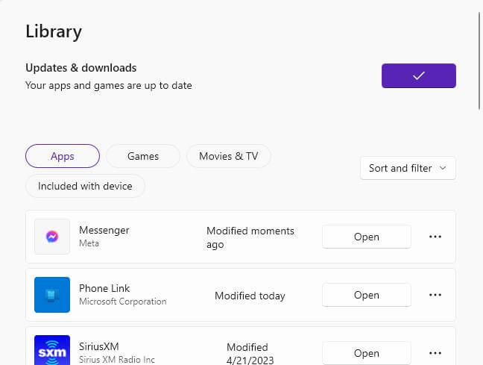Click the Meta publisher text
483x365 pixels.
pos(89,243)
